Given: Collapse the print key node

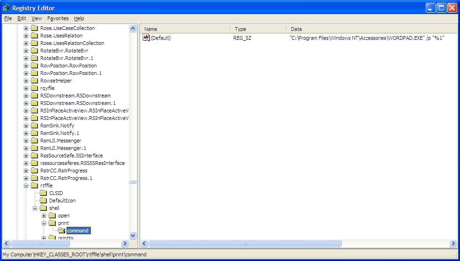Looking at the screenshot, I should (44, 223).
